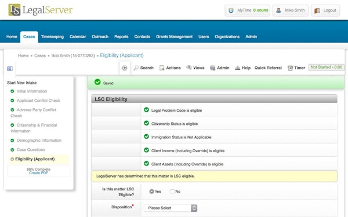Image resolution: width=348 pixels, height=217 pixels.
Task: Click the LSC Eligibility section header
Action: pyautogui.click(x=214, y=99)
